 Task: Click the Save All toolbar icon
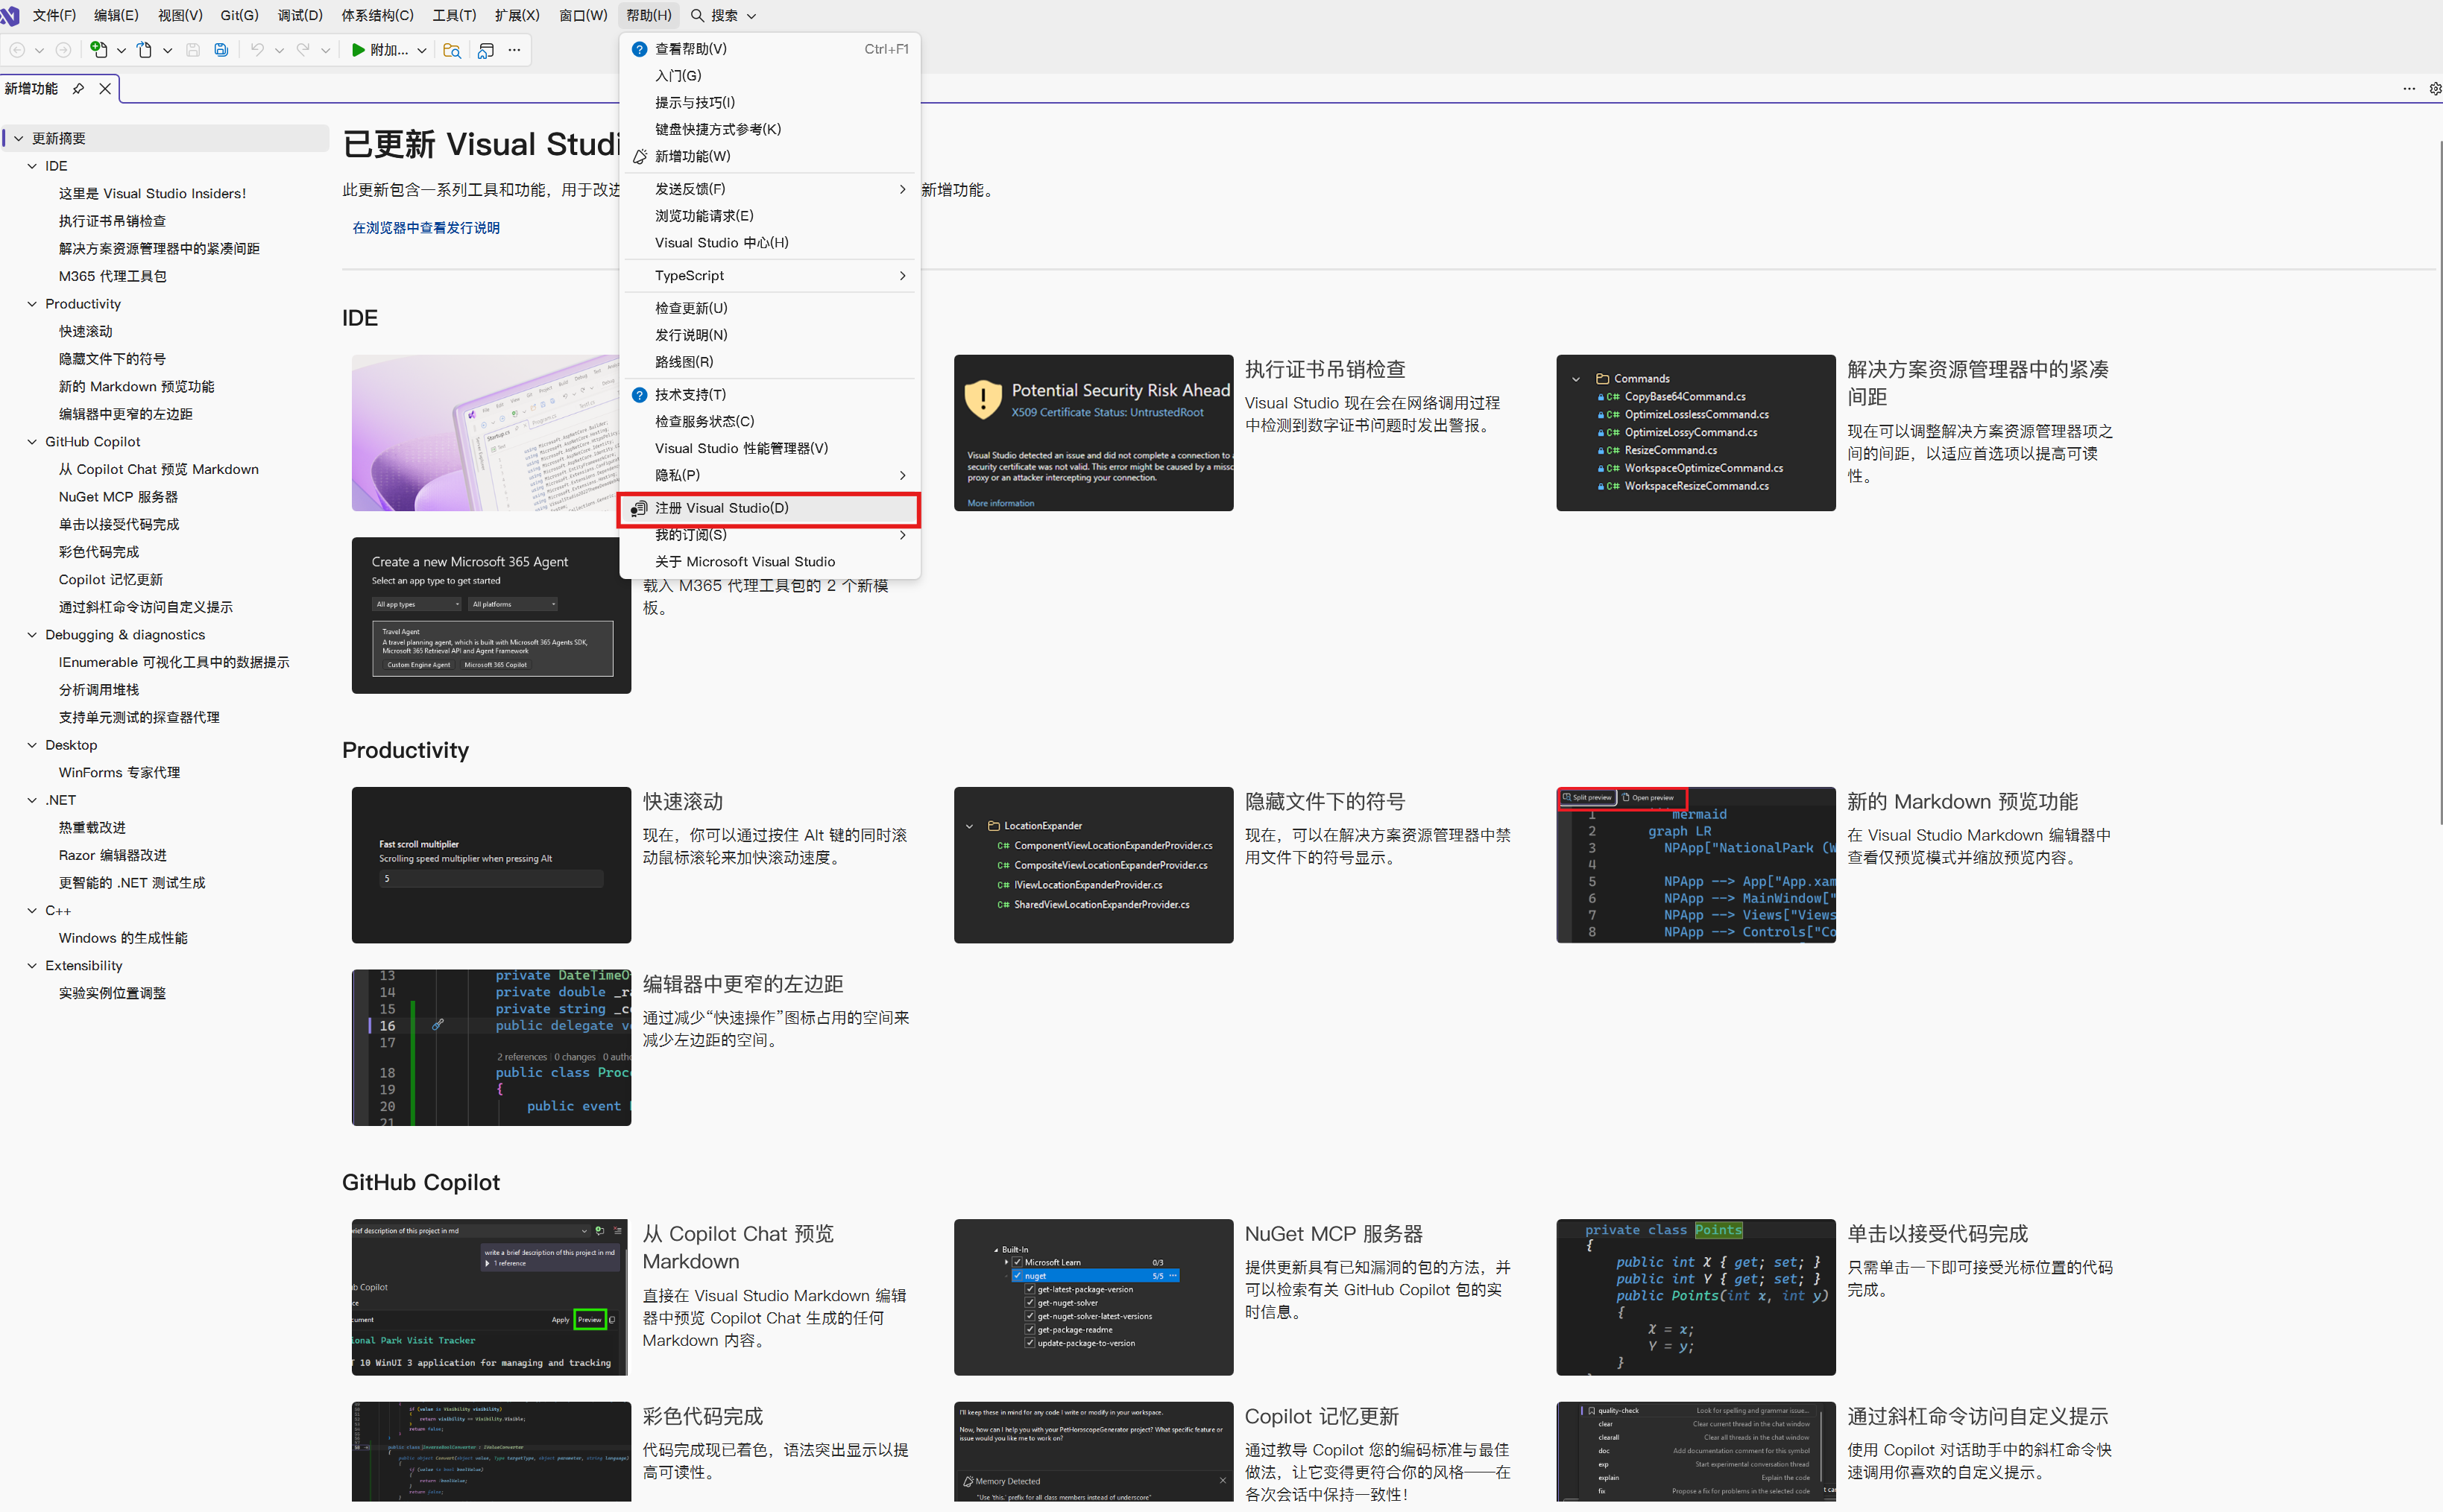tap(221, 50)
